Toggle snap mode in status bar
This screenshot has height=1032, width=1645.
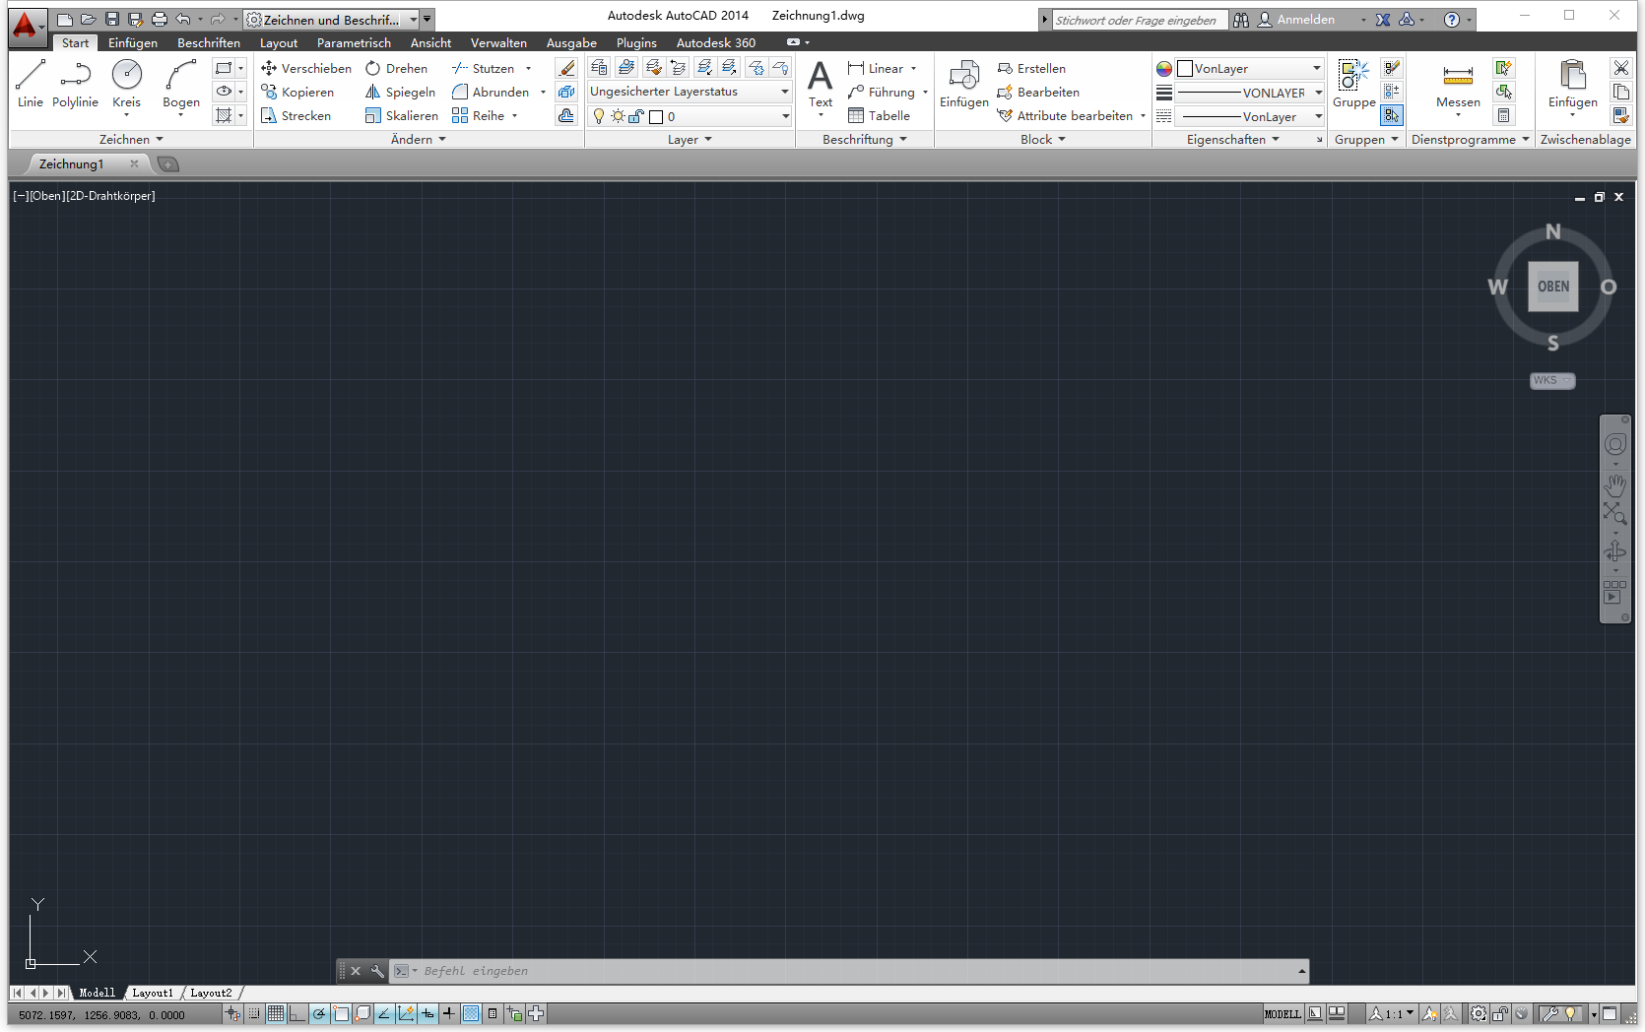[254, 1013]
